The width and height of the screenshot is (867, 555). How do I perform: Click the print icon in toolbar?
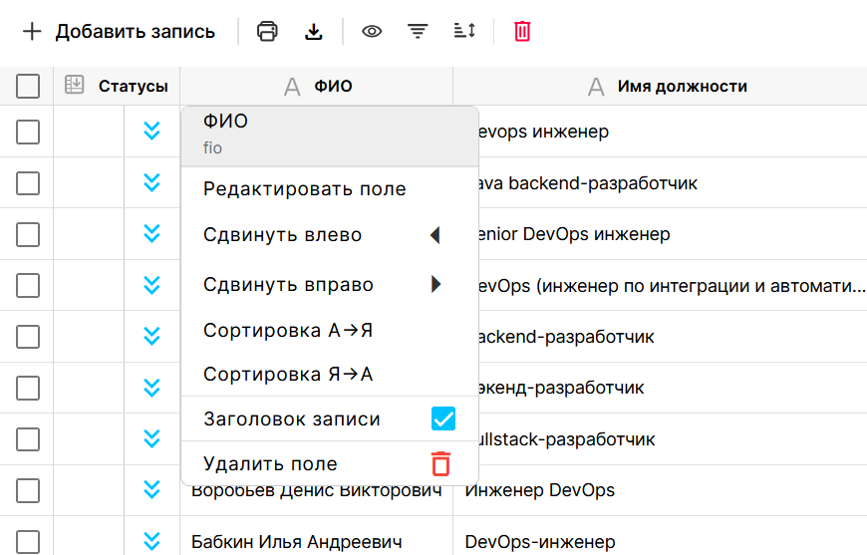point(267,31)
